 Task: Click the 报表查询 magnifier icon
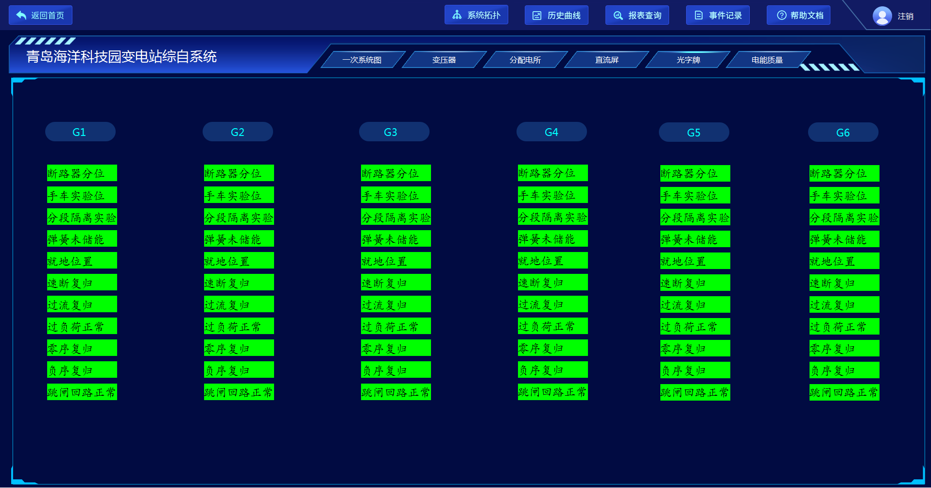point(618,16)
